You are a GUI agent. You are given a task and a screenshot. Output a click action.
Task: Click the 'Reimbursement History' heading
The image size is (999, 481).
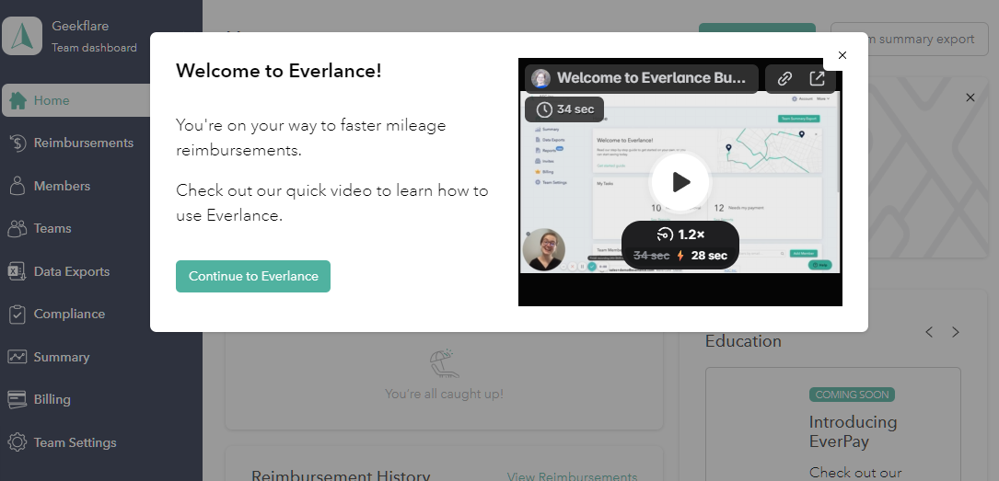341,475
